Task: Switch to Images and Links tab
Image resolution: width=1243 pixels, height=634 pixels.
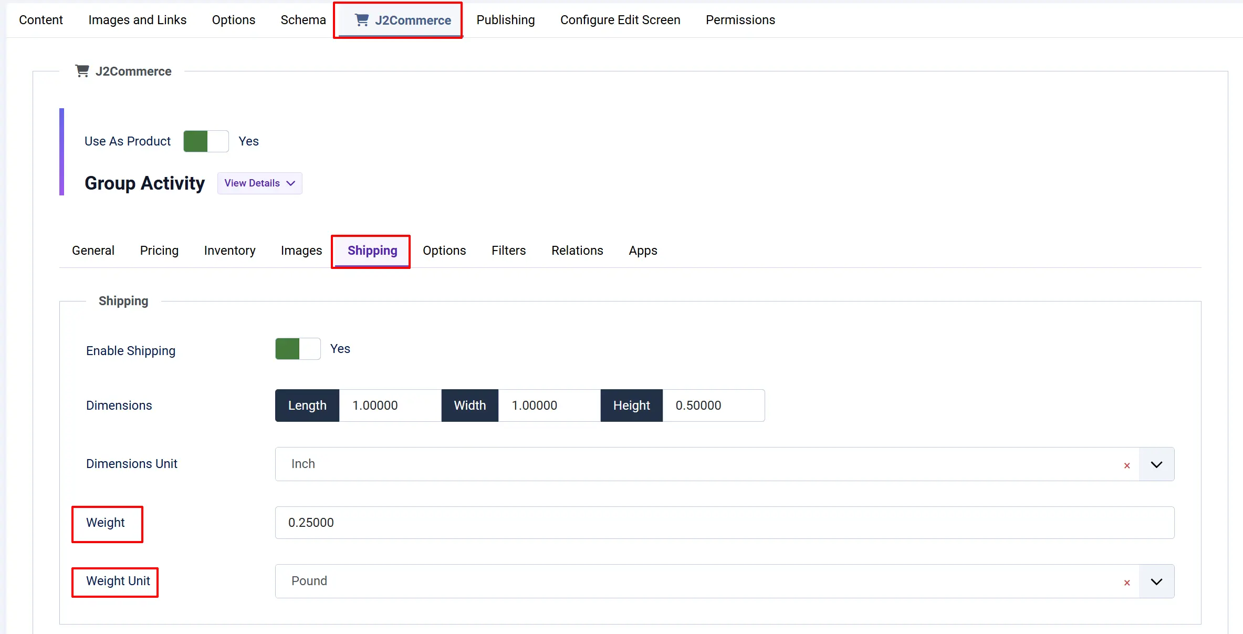Action: pyautogui.click(x=137, y=20)
